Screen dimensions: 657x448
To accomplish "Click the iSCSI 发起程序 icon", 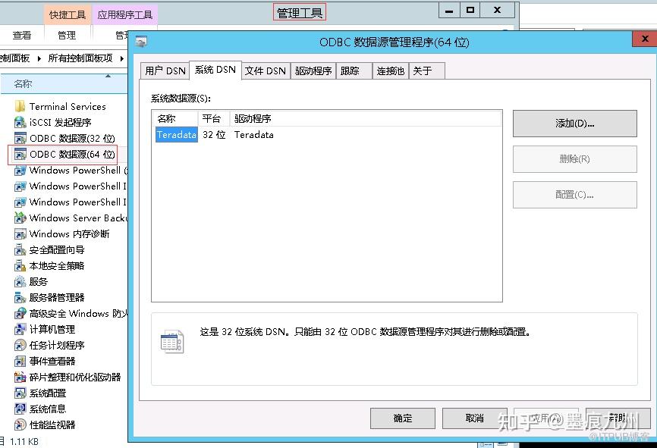I will coord(20,122).
